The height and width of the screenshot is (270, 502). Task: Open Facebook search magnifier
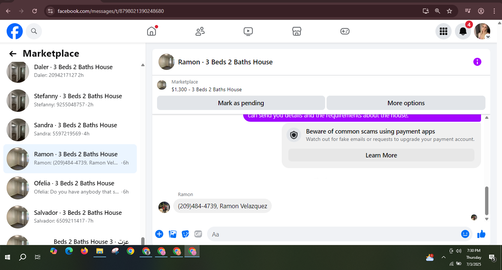pos(34,31)
